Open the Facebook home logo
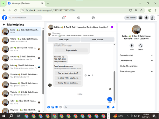159x119 pixels. (x=4, y=18)
